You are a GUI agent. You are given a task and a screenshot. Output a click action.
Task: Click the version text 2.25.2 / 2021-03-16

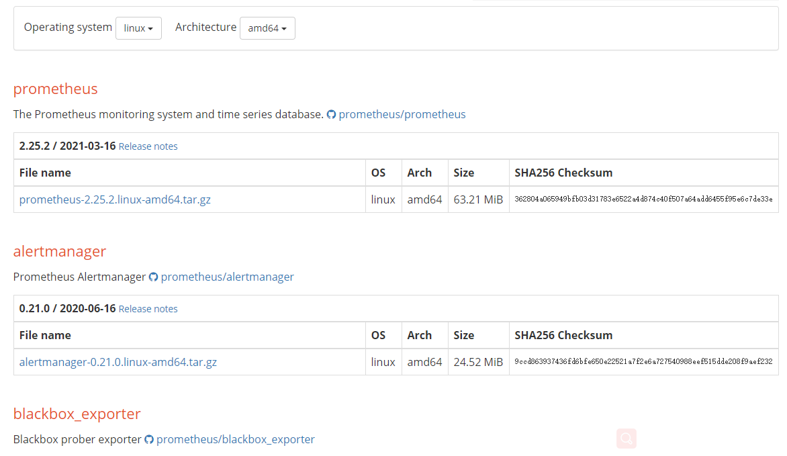click(x=67, y=146)
